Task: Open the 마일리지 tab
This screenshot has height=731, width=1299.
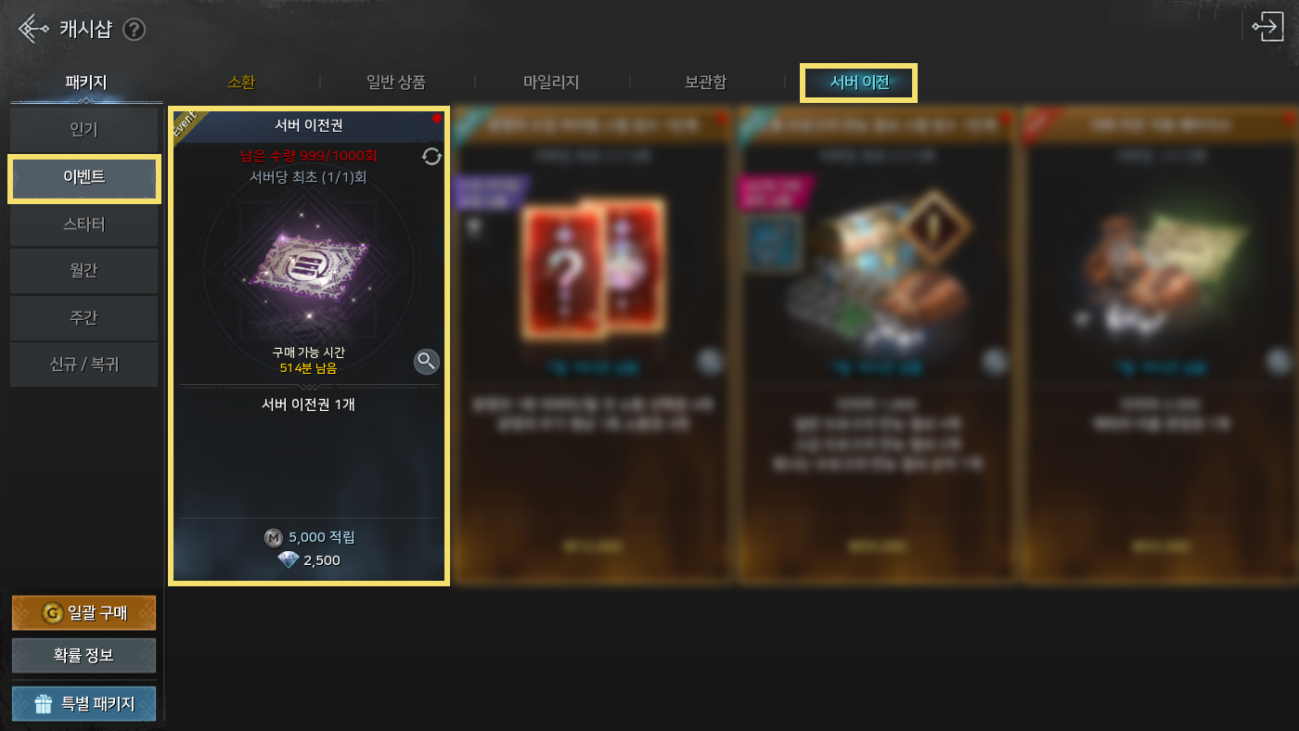Action: tap(551, 82)
